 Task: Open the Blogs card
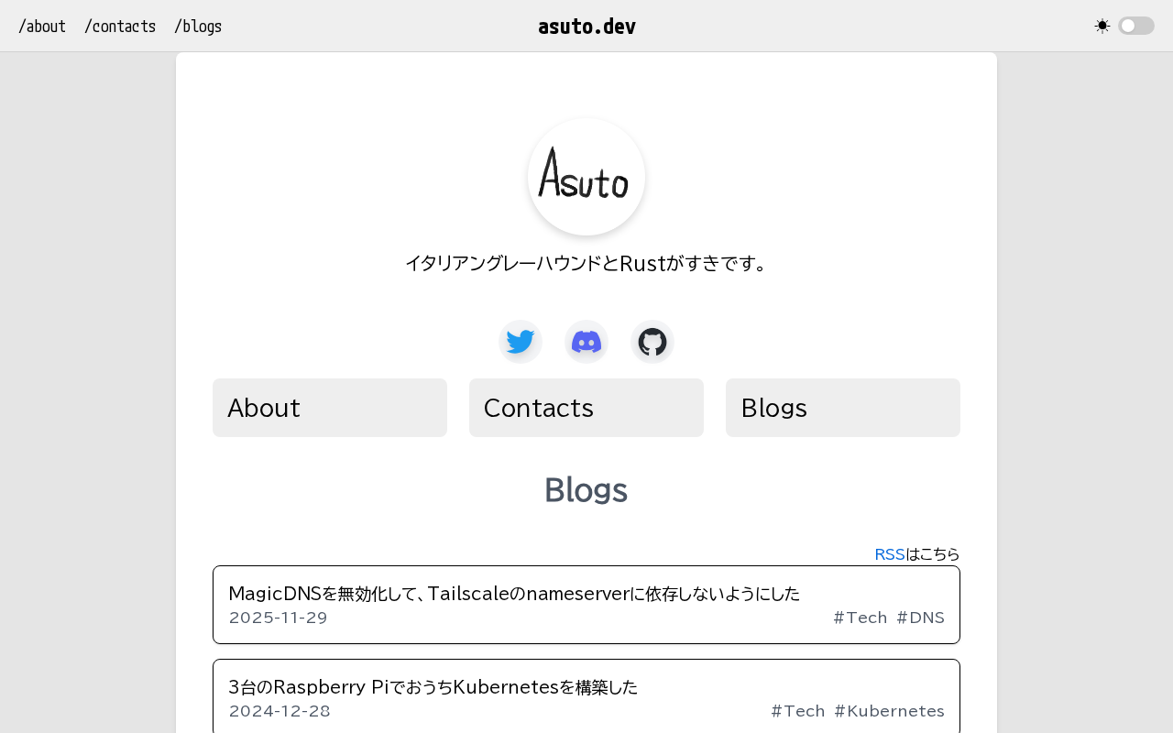(843, 408)
